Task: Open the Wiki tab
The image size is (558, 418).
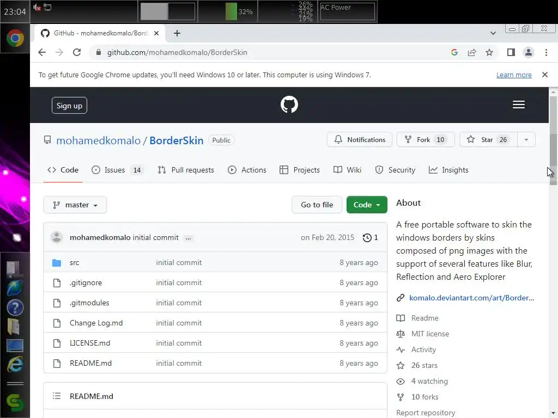Action: (347, 170)
